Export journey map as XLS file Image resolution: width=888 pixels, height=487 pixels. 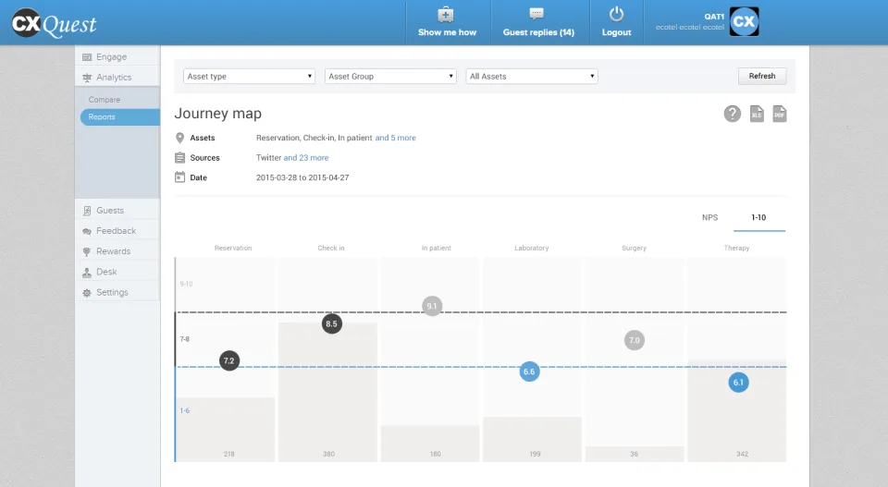pos(757,114)
